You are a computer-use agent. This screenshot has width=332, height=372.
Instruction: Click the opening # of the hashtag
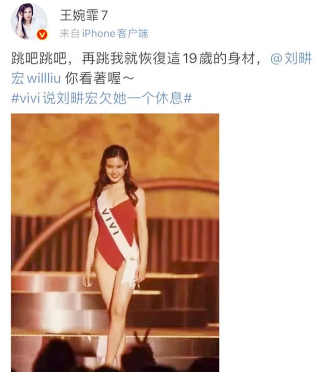(x=15, y=98)
